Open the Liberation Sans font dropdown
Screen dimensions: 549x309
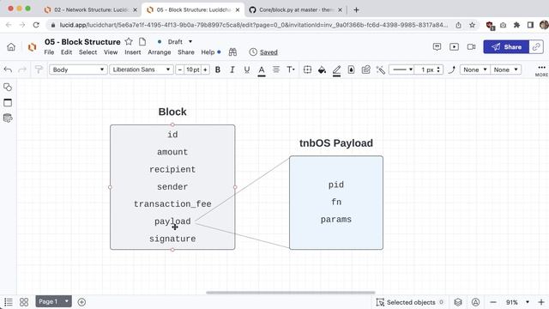(x=142, y=70)
